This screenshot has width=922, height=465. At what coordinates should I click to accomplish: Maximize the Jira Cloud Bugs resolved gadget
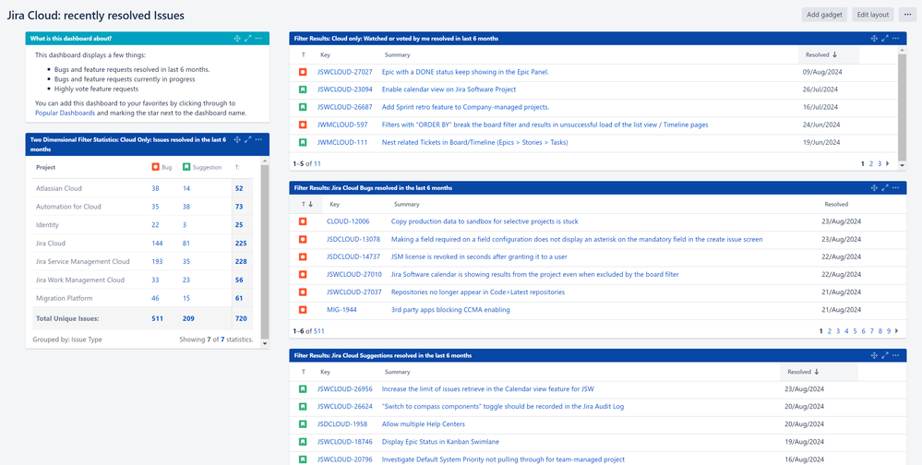pyautogui.click(x=885, y=187)
